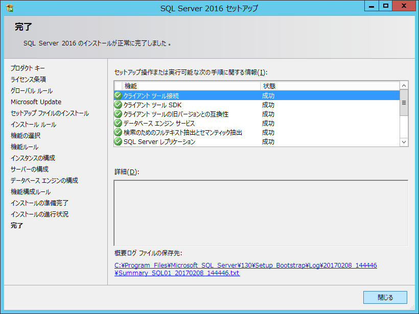Click success icon next to SQL Server レプリケーション
The height and width of the screenshot is (314, 419).
118,141
